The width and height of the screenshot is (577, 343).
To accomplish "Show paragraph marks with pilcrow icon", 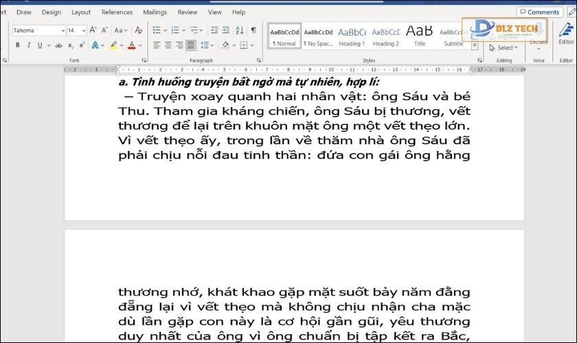I will pos(253,30).
